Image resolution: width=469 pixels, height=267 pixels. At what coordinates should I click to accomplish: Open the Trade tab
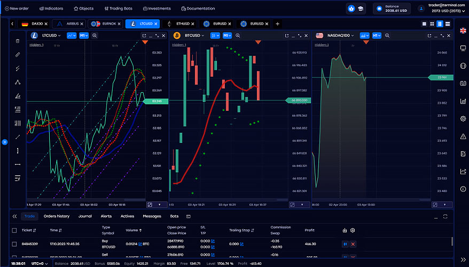(x=29, y=216)
